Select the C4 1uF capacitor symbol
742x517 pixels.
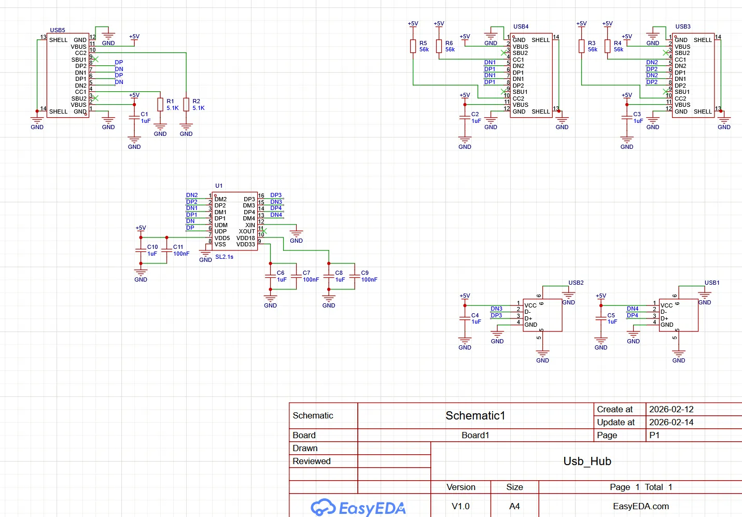click(465, 318)
